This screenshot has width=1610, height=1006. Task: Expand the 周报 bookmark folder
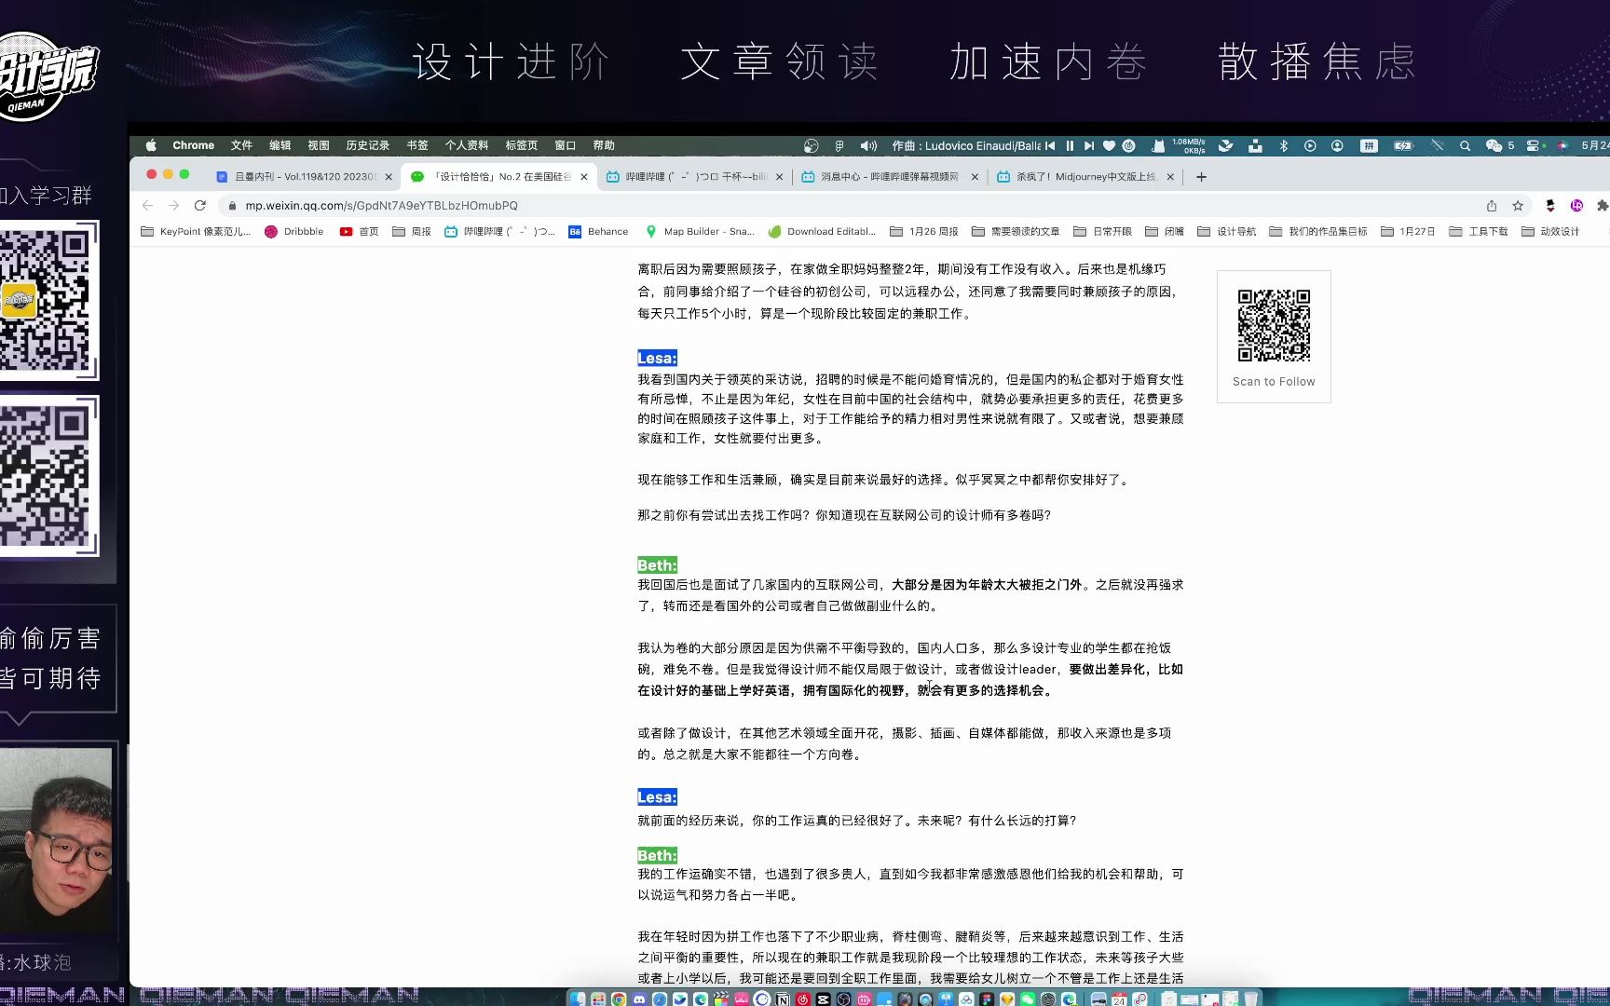pyautogui.click(x=412, y=232)
